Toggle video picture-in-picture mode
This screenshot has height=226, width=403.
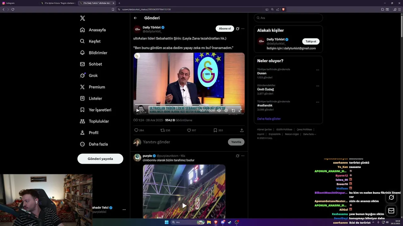[233, 110]
